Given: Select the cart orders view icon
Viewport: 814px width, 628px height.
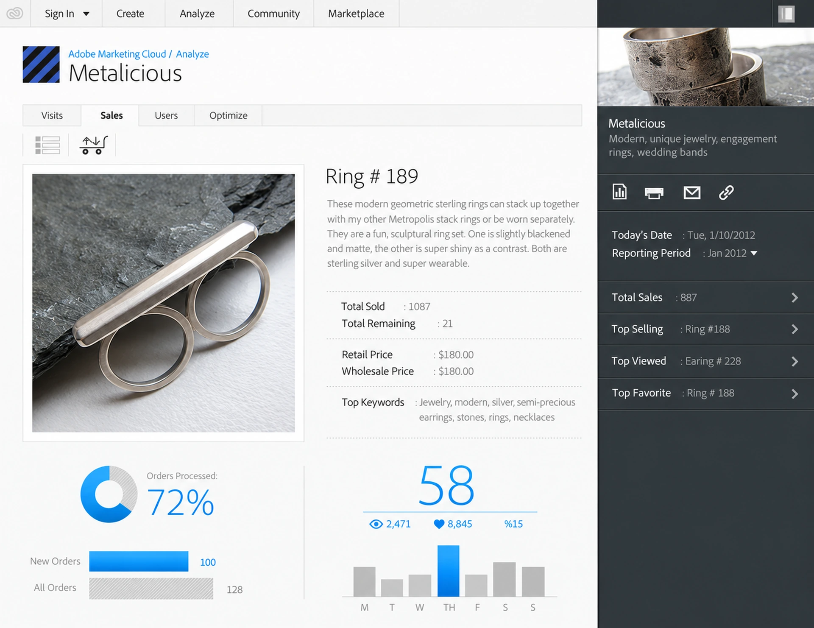Looking at the screenshot, I should 94,145.
